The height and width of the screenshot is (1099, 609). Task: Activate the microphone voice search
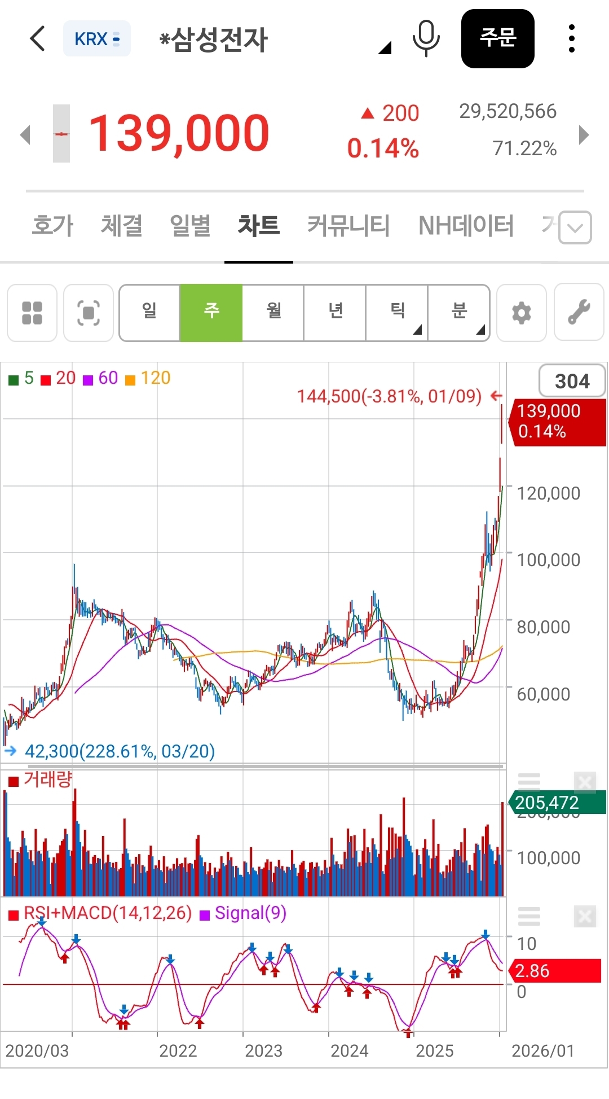pos(426,38)
